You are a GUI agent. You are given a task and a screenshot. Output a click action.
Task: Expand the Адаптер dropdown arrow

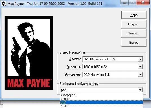[140, 59]
